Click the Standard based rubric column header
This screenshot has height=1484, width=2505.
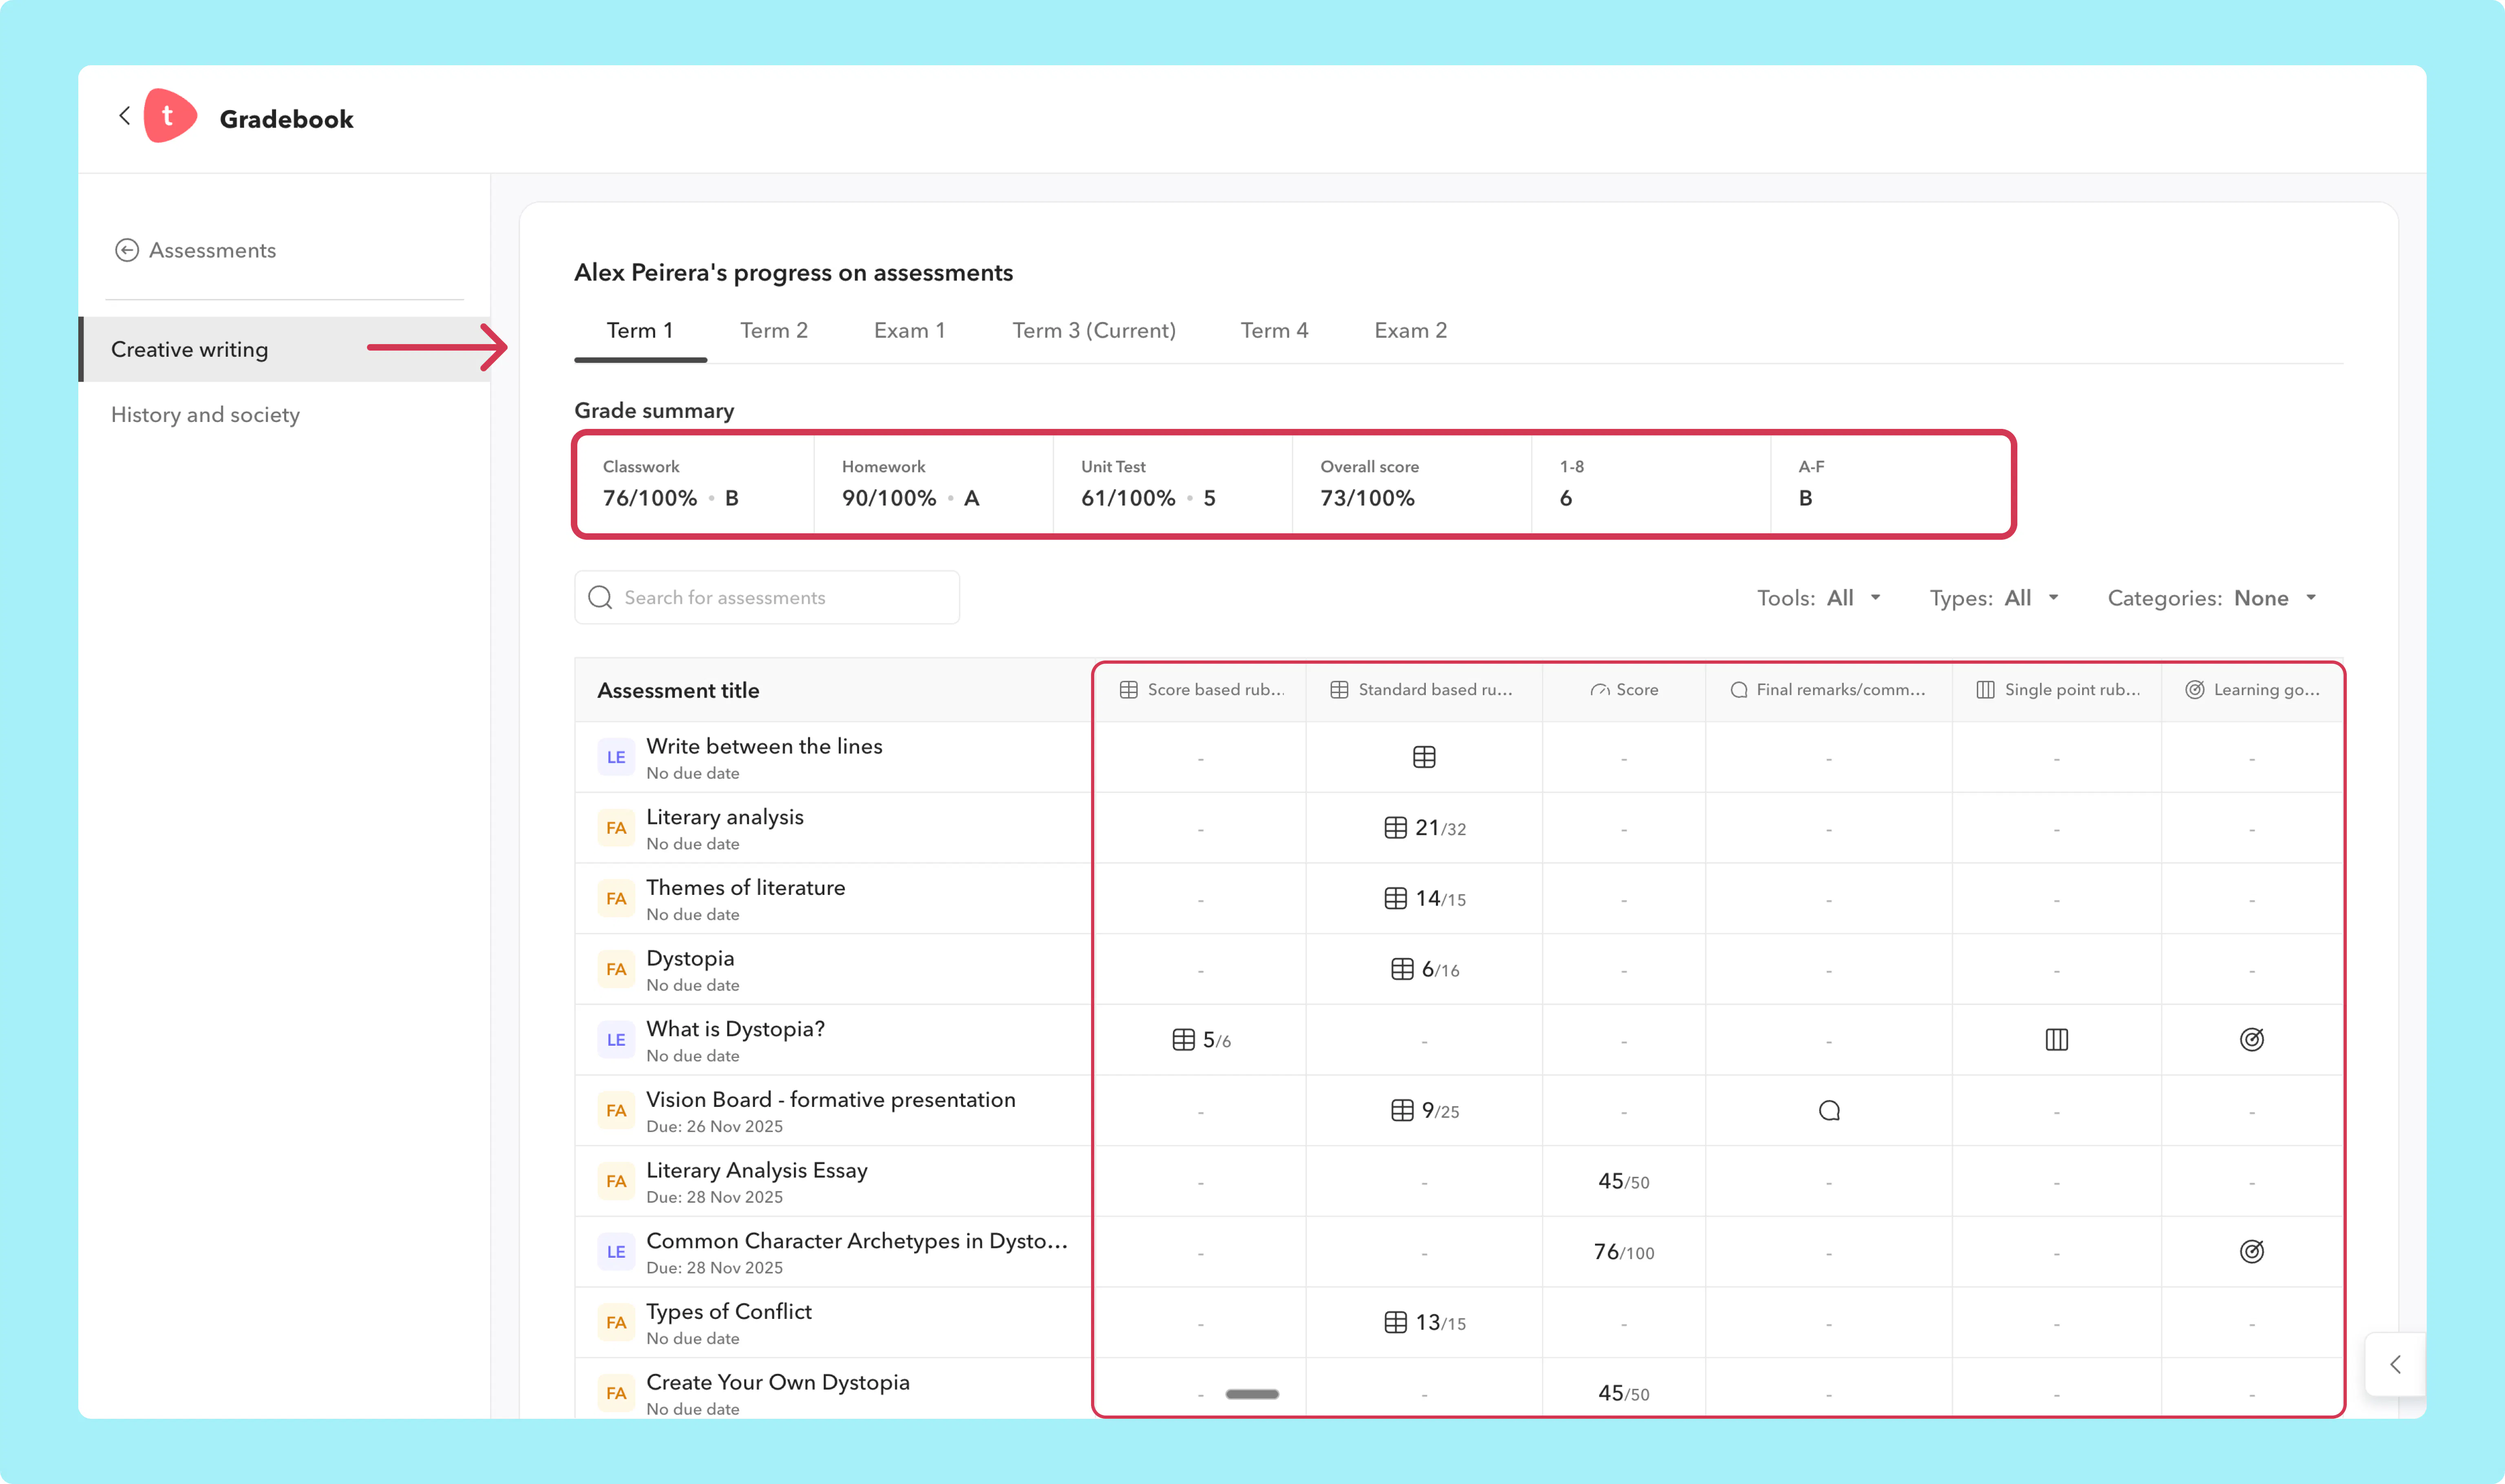tap(1424, 690)
